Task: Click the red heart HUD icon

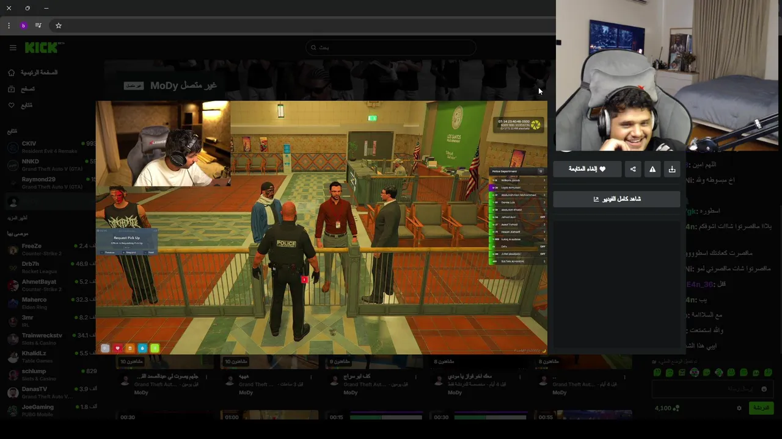Action: pos(117,348)
